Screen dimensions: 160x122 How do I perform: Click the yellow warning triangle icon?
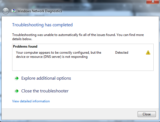[148, 53]
